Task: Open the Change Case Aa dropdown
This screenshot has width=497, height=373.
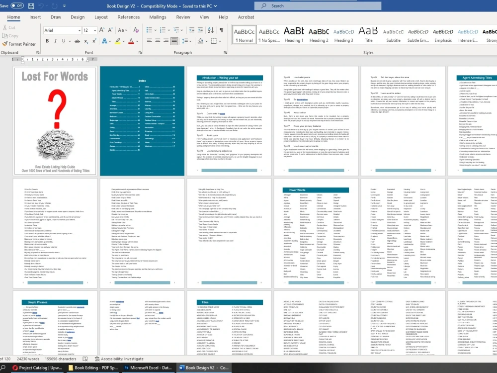Action: pos(122,30)
